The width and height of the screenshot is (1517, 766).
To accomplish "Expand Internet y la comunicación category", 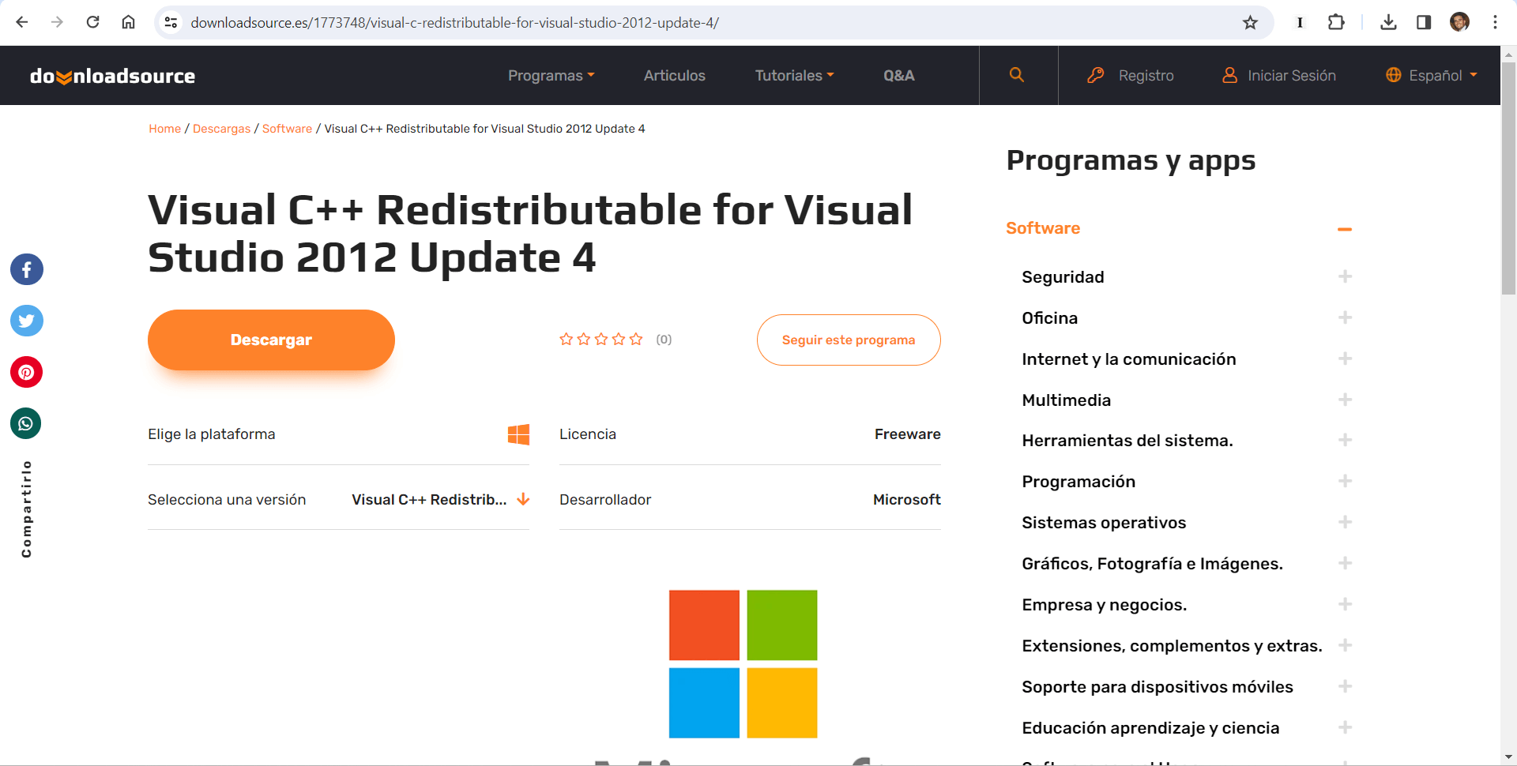I will 1345,359.
